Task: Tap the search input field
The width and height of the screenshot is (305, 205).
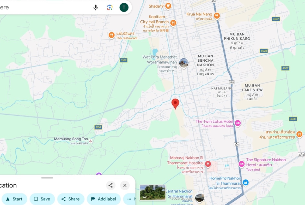Action: (x=45, y=7)
